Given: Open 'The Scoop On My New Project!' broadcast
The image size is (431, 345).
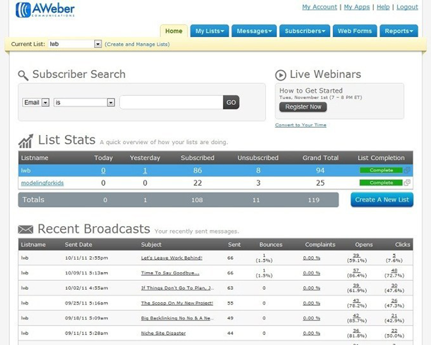Looking at the screenshot, I should click(x=177, y=303).
